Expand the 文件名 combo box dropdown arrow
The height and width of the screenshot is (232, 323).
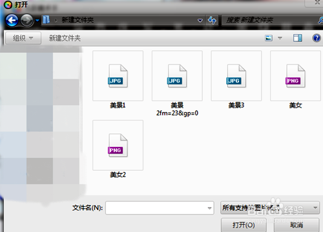tap(209, 208)
